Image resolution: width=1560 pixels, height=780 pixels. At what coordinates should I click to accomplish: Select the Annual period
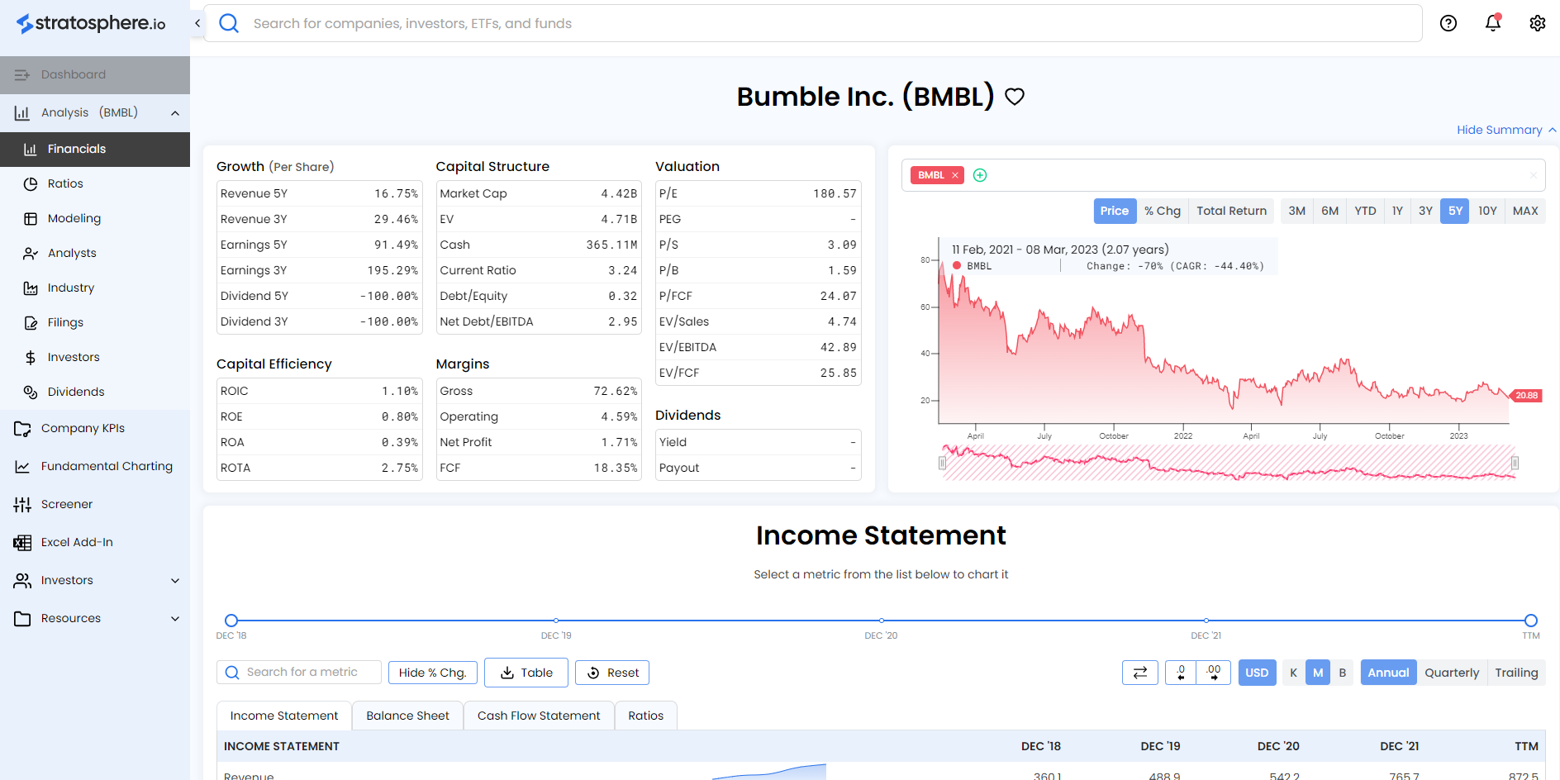pos(1388,673)
